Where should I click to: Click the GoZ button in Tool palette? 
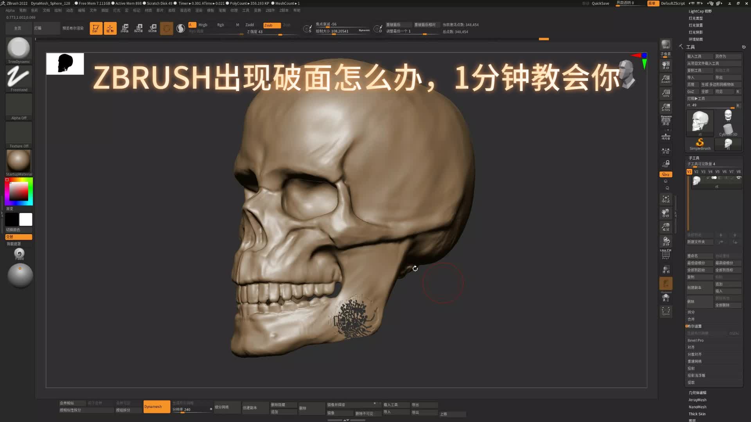692,91
